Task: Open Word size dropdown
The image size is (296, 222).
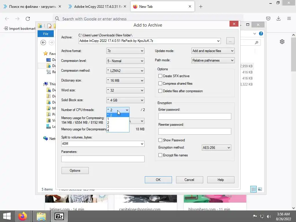Action: (125, 90)
